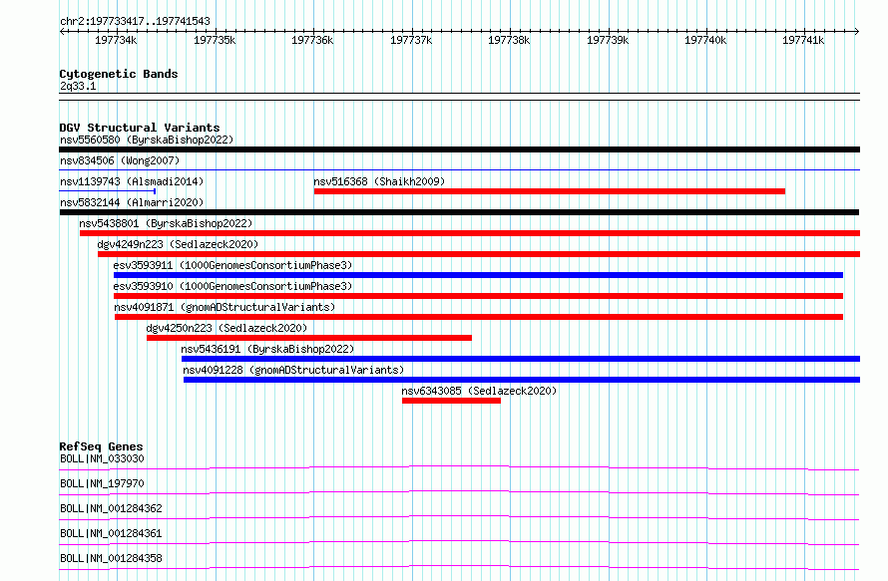888x581 pixels.
Task: Select the red nsv516368 variant bar
Action: tap(550, 191)
